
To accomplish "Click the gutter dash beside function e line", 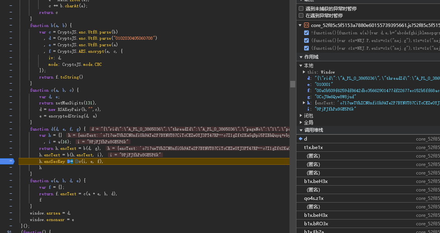I will [x=10, y=181].
